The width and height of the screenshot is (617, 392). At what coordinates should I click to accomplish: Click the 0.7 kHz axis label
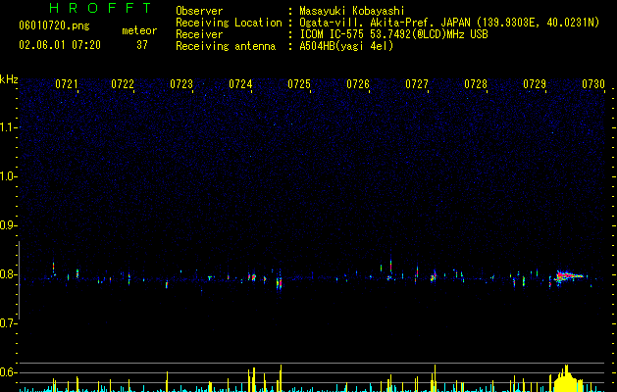[x=9, y=323]
